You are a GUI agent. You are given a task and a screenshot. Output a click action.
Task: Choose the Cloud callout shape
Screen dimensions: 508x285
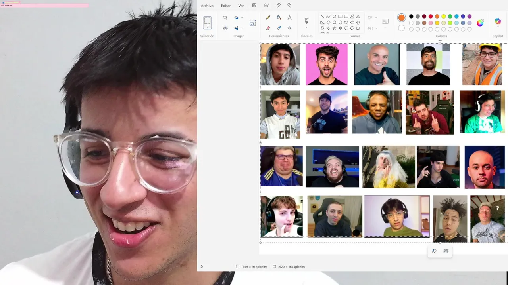(358, 28)
